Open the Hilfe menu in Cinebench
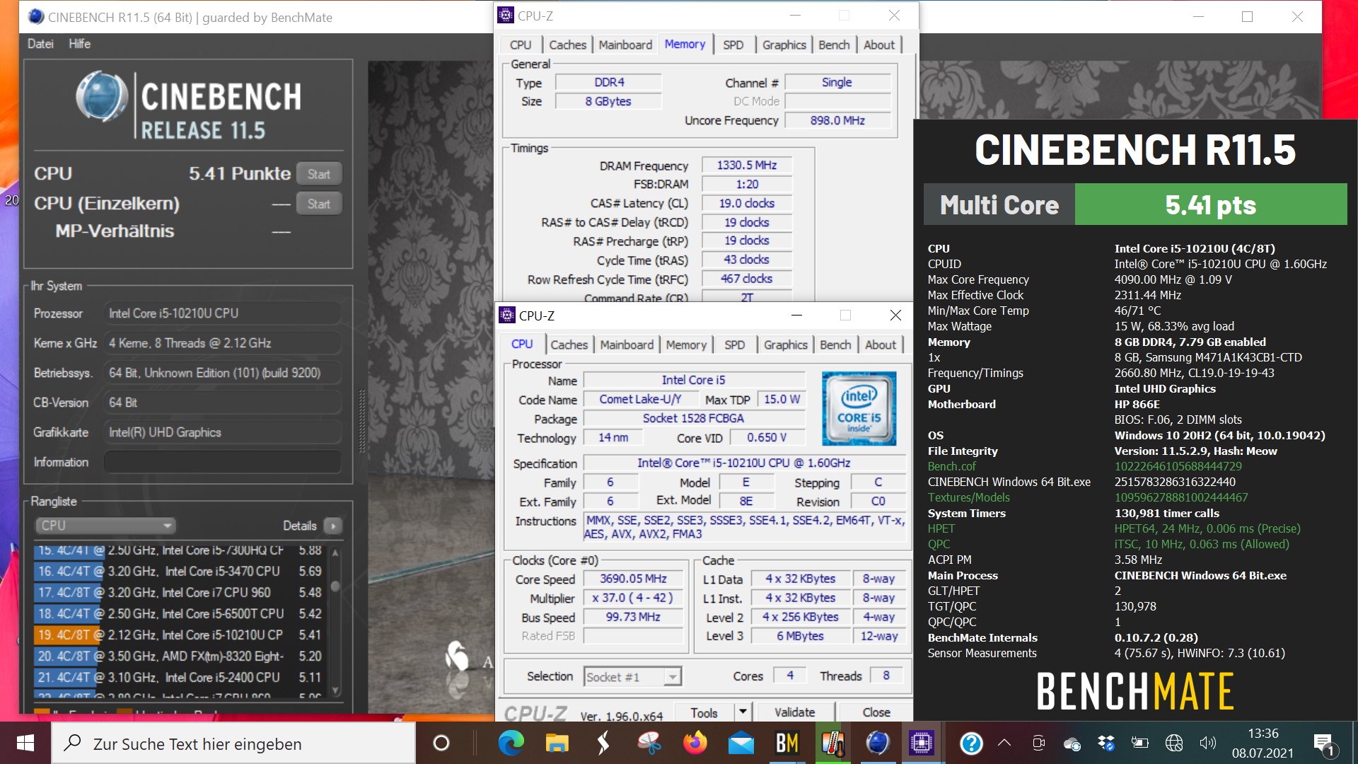 (79, 44)
